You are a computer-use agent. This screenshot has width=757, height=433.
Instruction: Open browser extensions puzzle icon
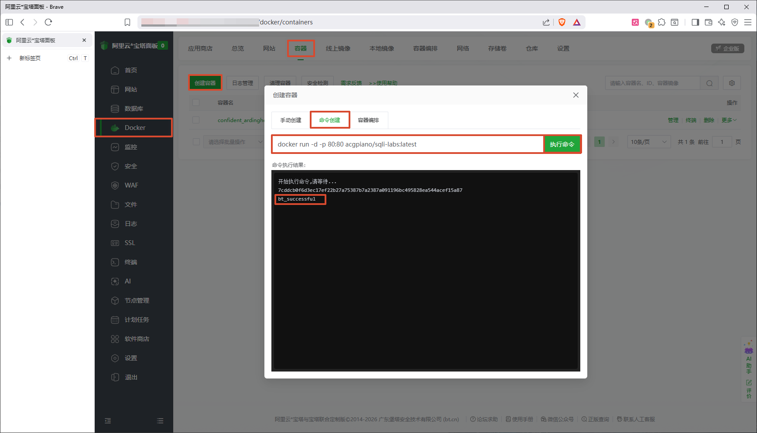[x=662, y=22]
